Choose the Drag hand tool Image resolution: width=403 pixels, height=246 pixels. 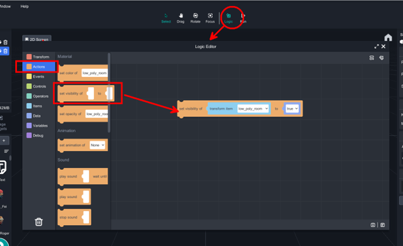coord(181,17)
